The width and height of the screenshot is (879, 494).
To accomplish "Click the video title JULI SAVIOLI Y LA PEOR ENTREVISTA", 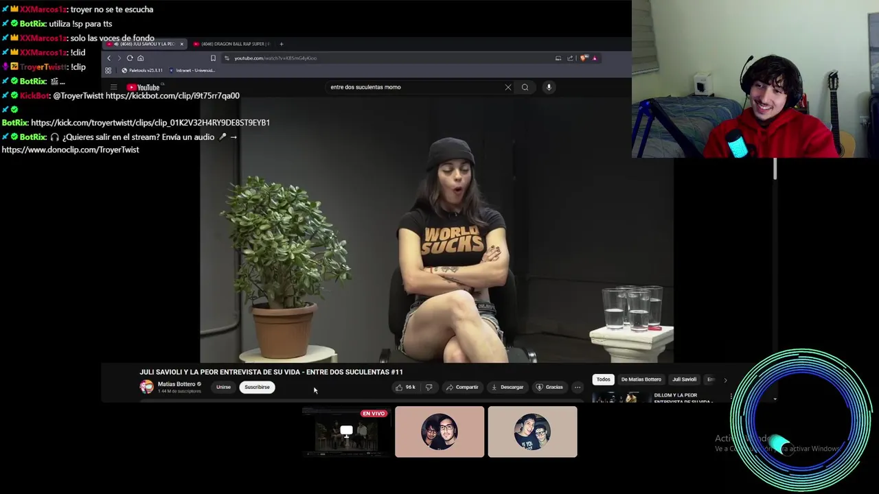I will click(271, 372).
